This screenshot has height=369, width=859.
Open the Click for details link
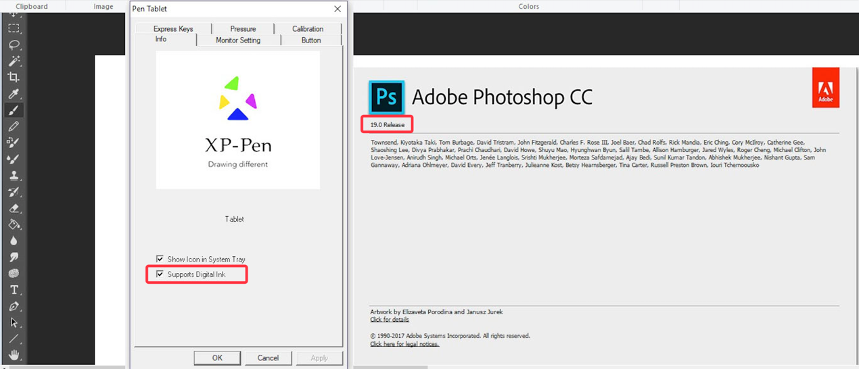tap(390, 320)
